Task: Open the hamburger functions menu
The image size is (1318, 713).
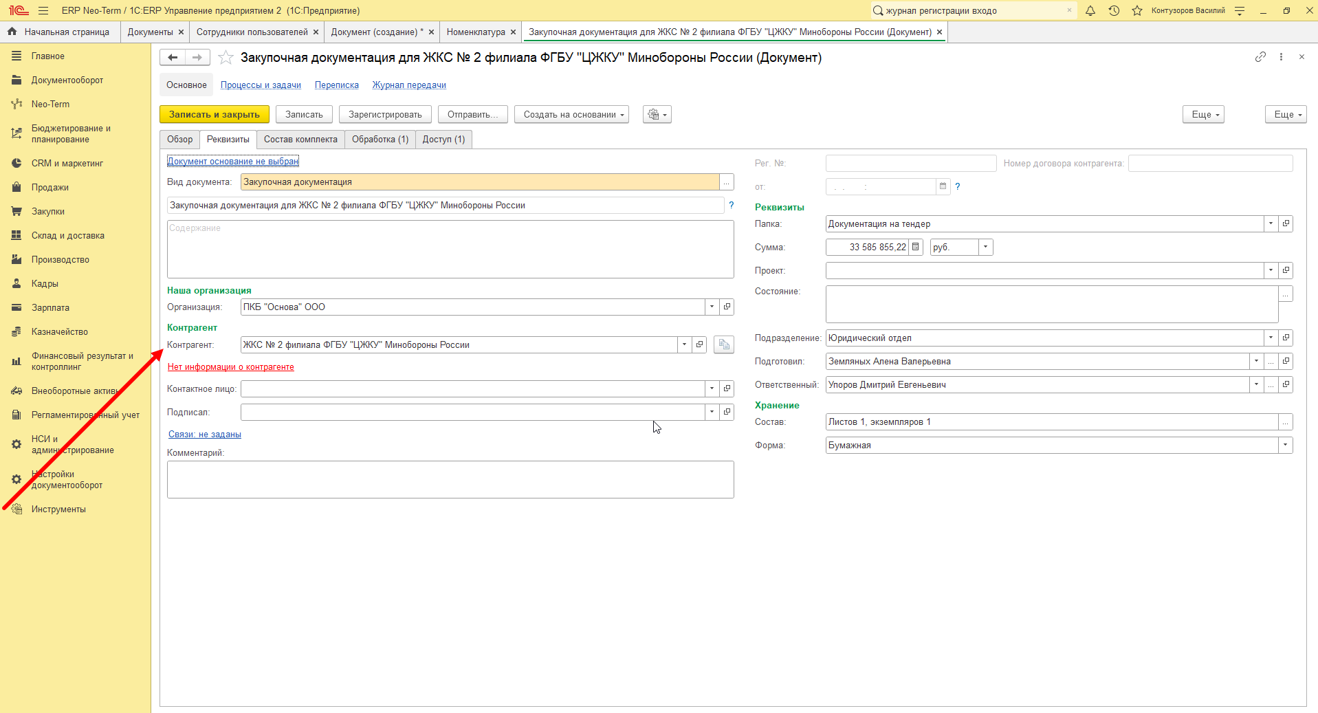Action: [x=43, y=10]
